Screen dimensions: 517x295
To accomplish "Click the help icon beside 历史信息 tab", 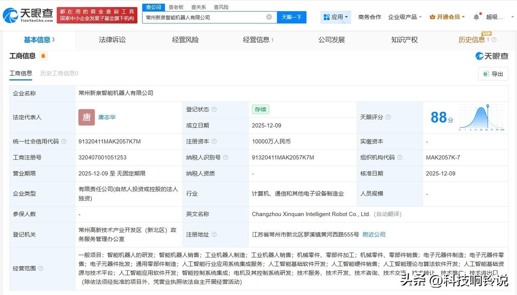I will [x=494, y=40].
